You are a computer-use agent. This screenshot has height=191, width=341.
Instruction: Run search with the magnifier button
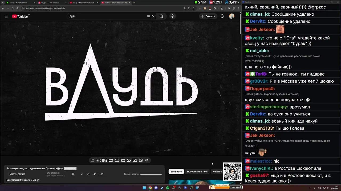[161, 16]
